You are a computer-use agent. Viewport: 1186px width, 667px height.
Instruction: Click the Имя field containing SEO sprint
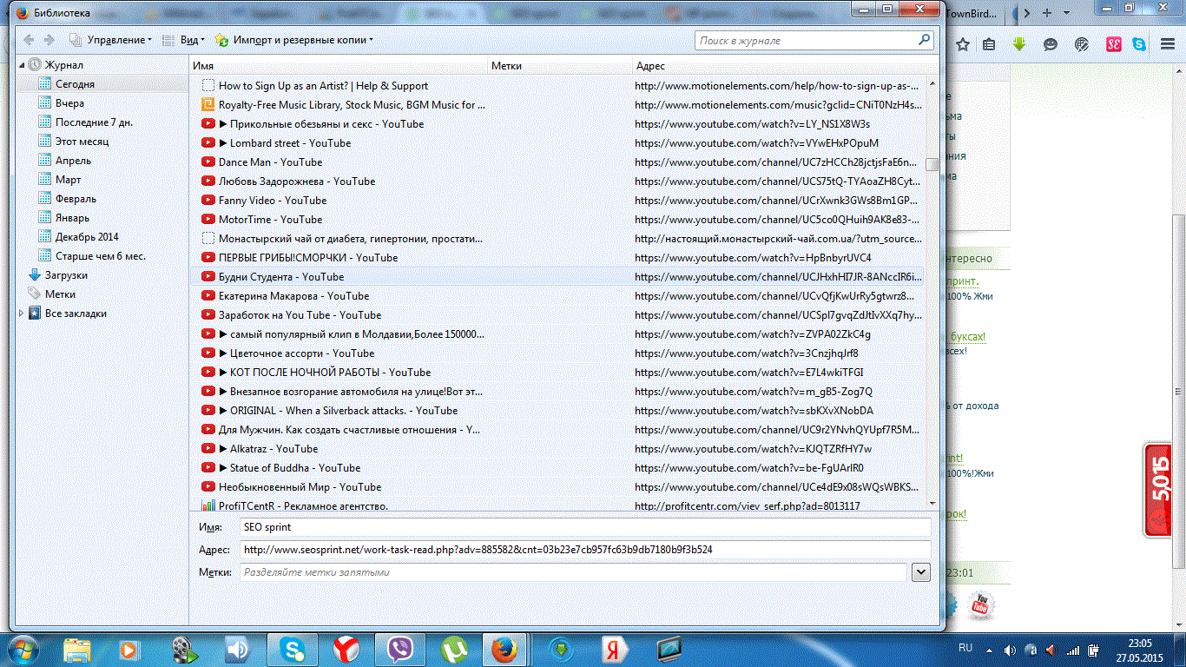[584, 527]
